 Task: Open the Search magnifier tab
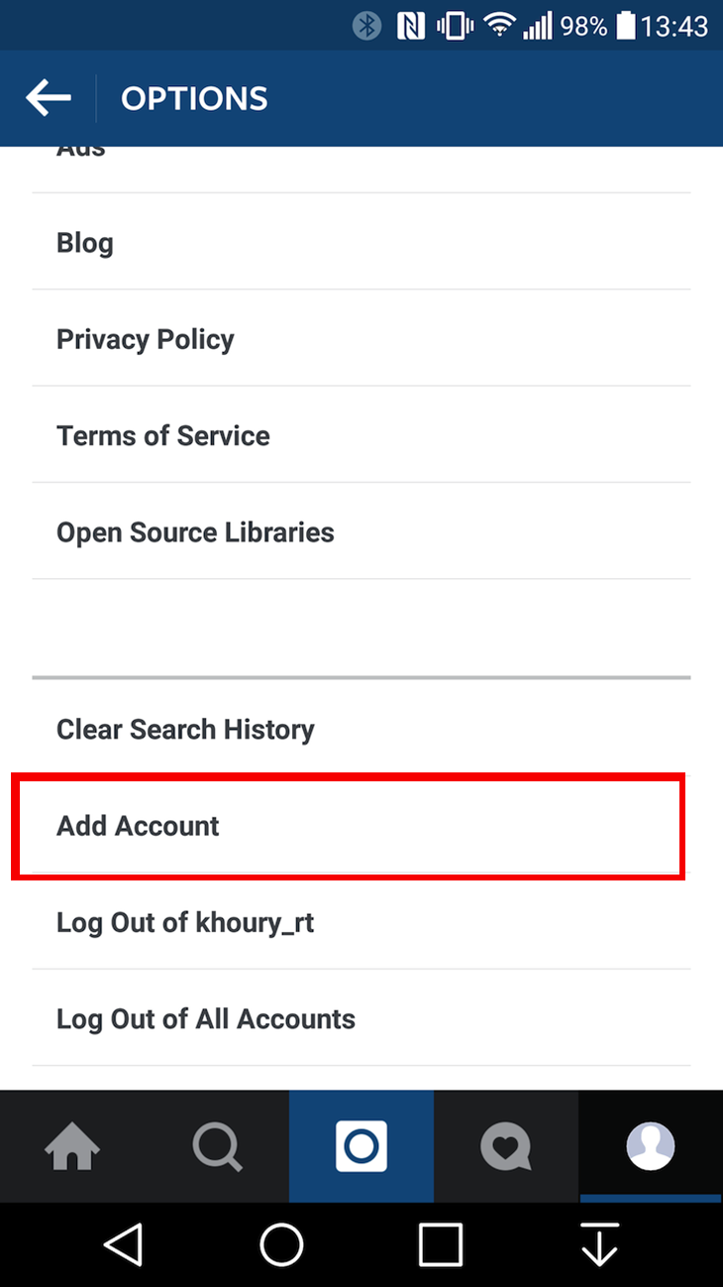[217, 1147]
